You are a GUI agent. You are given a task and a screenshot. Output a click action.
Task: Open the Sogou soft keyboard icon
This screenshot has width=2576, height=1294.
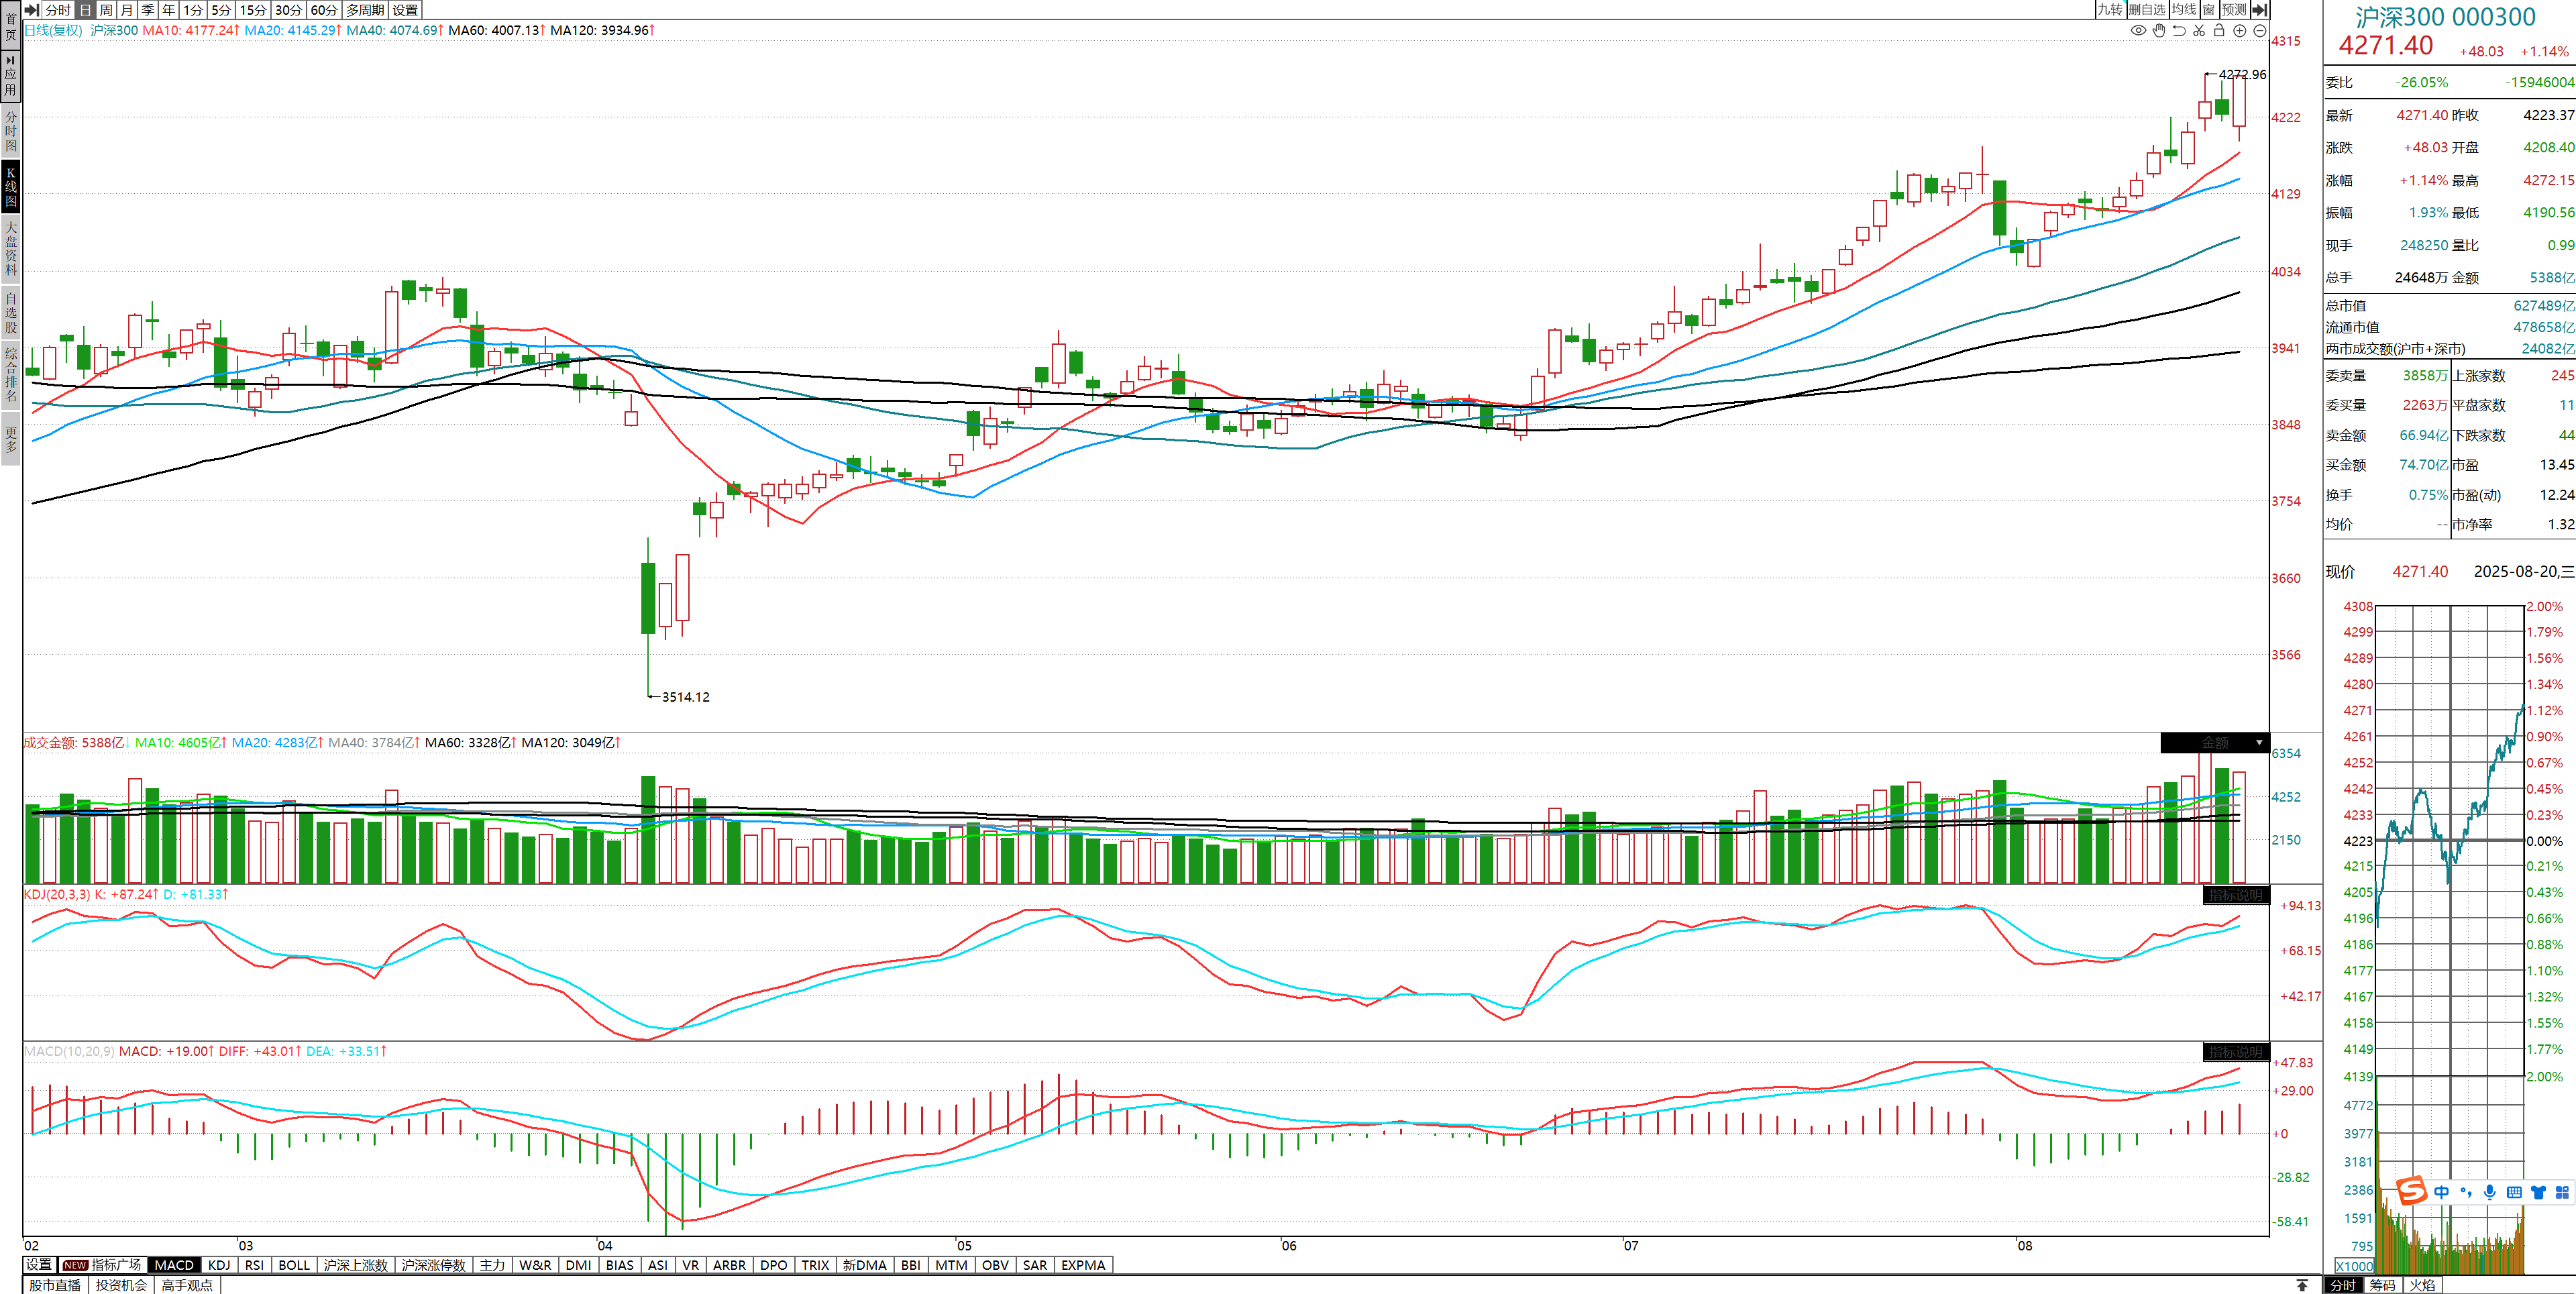[2514, 1192]
